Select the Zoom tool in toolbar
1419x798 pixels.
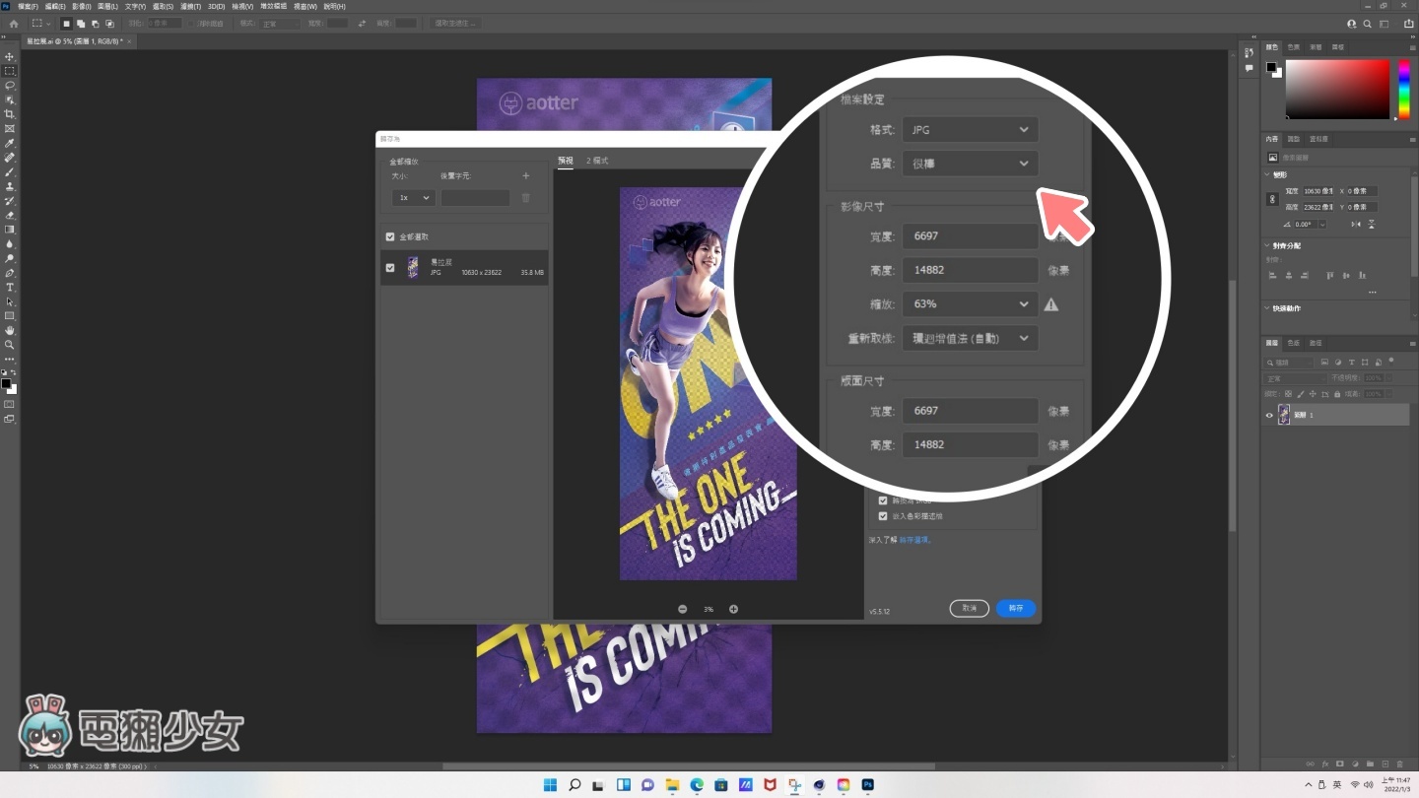click(10, 345)
